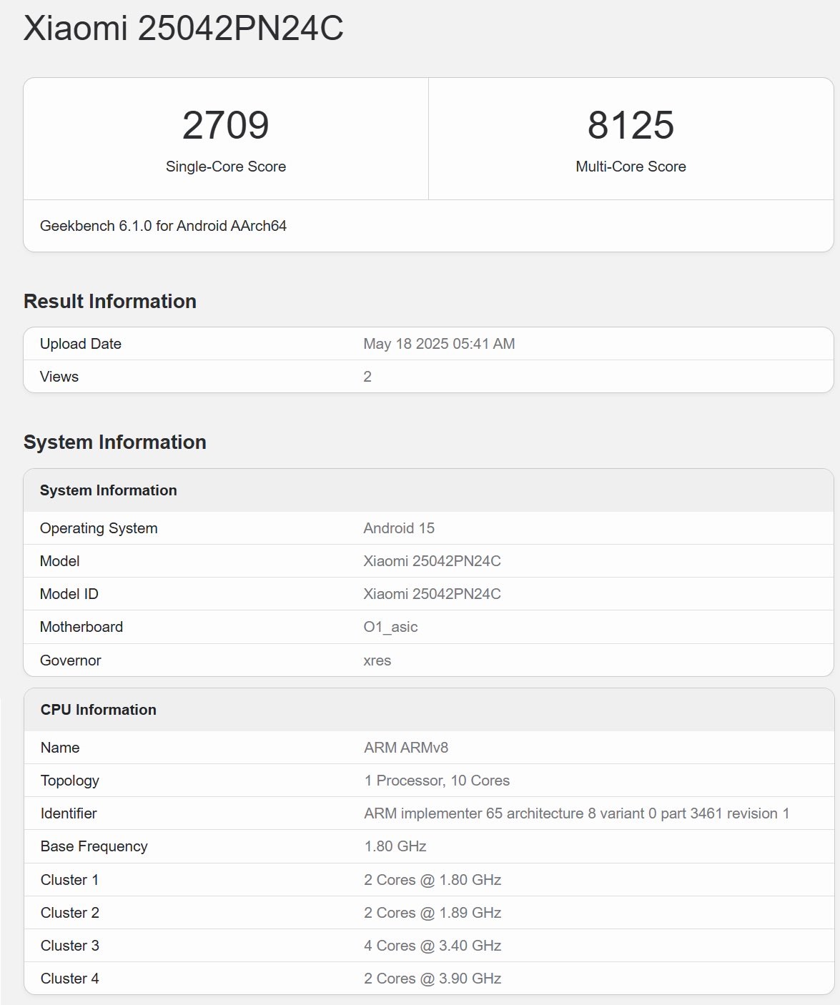Select the Single-Core Score value 2709
Screen dimensions: 840x1005
pos(225,125)
